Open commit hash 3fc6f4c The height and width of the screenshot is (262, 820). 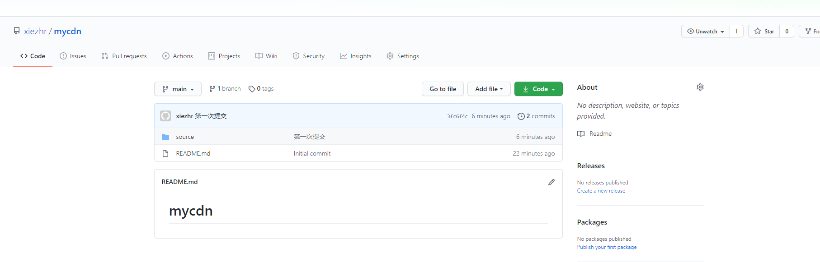[457, 116]
